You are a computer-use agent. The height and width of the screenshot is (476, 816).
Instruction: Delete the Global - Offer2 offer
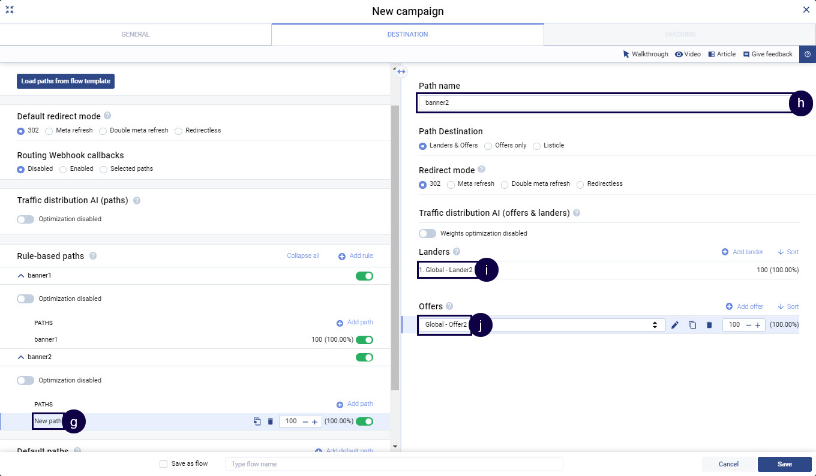(x=709, y=325)
